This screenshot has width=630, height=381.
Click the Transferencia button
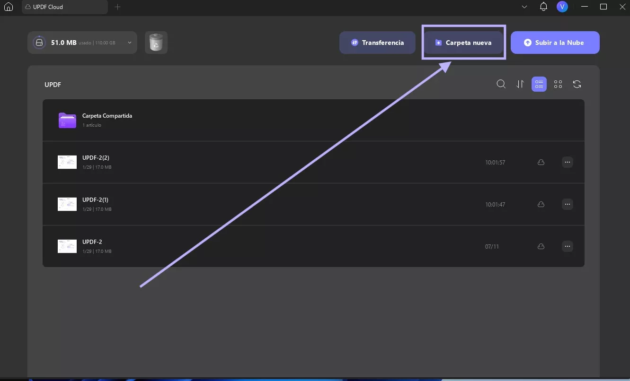click(x=377, y=43)
